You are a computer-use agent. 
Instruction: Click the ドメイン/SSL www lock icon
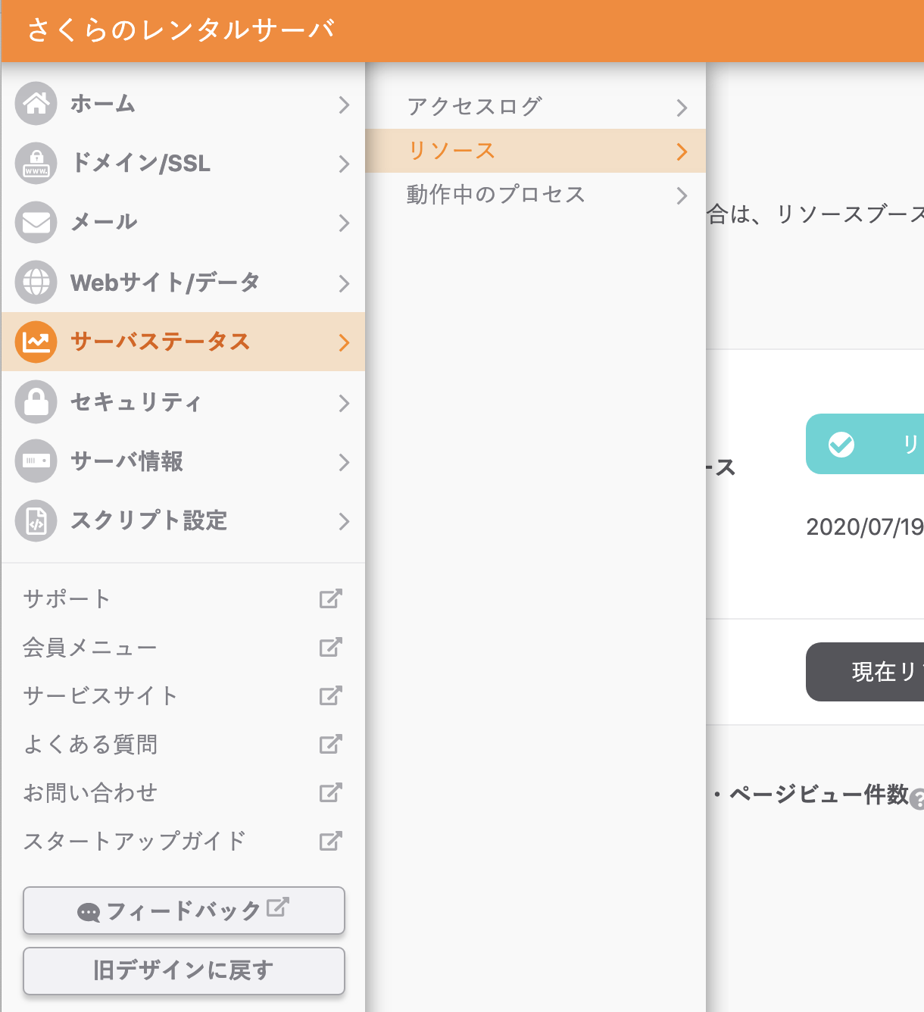[x=36, y=163]
